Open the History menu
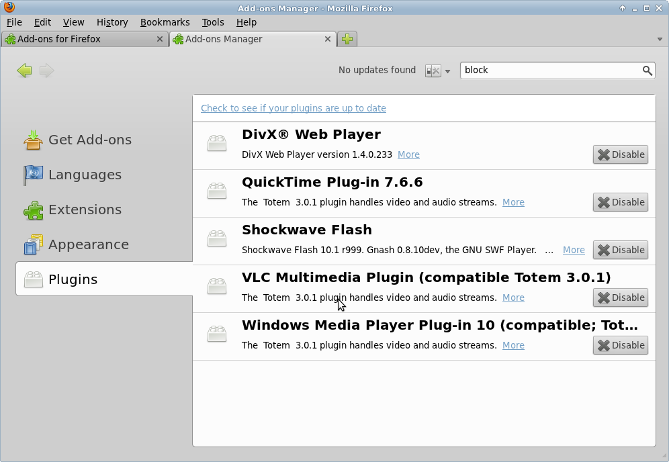 click(x=112, y=22)
